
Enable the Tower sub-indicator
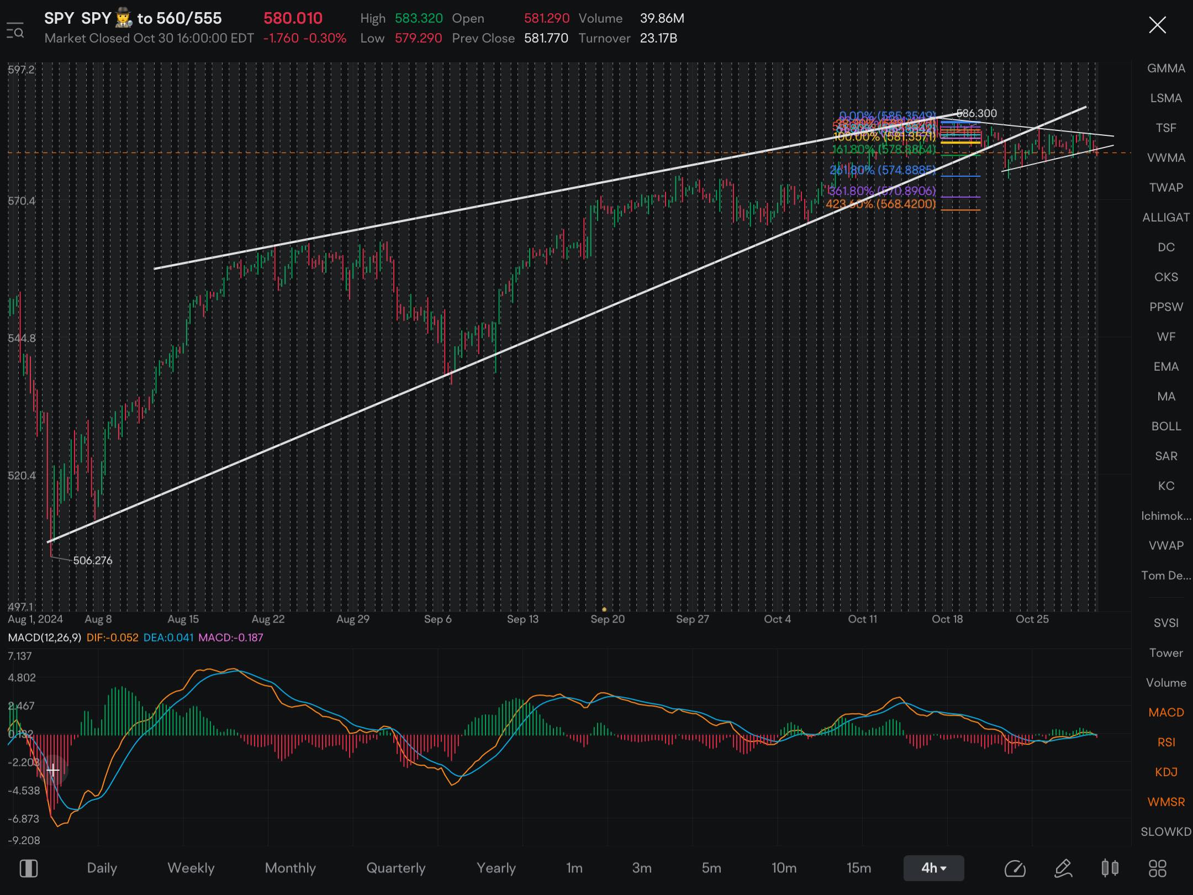pyautogui.click(x=1166, y=653)
